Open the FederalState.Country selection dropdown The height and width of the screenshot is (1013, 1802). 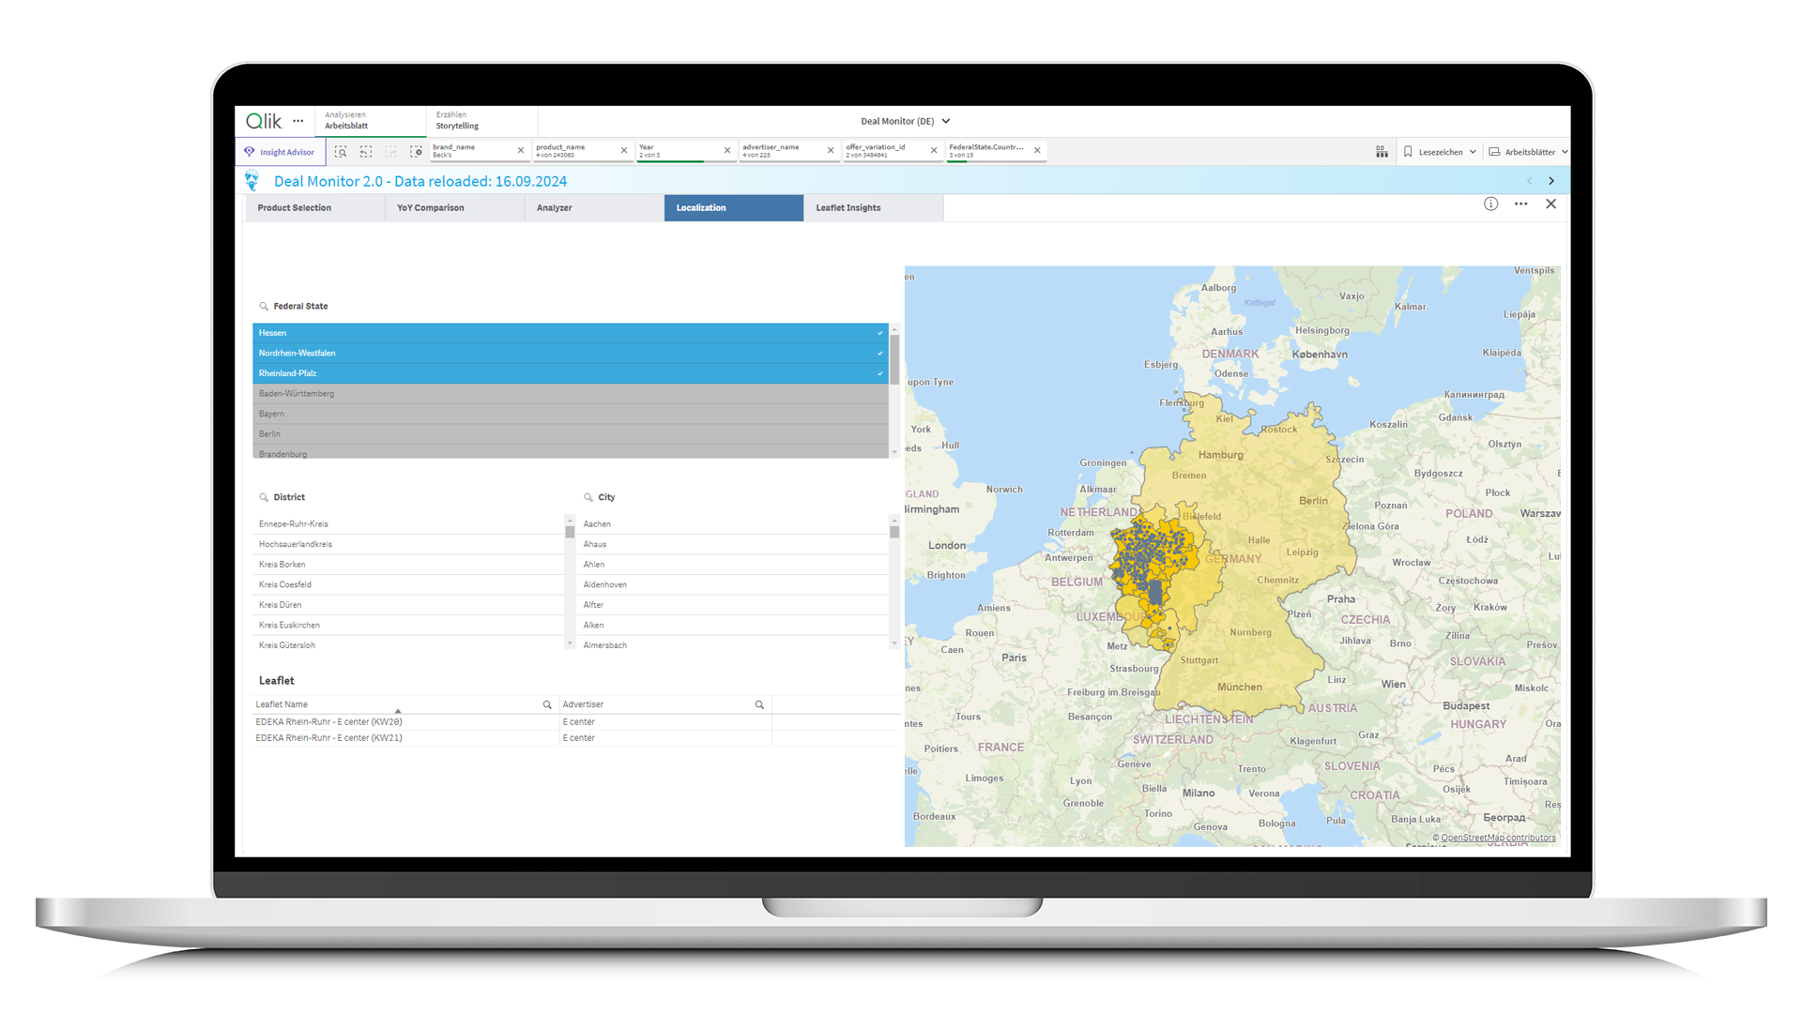(x=988, y=150)
